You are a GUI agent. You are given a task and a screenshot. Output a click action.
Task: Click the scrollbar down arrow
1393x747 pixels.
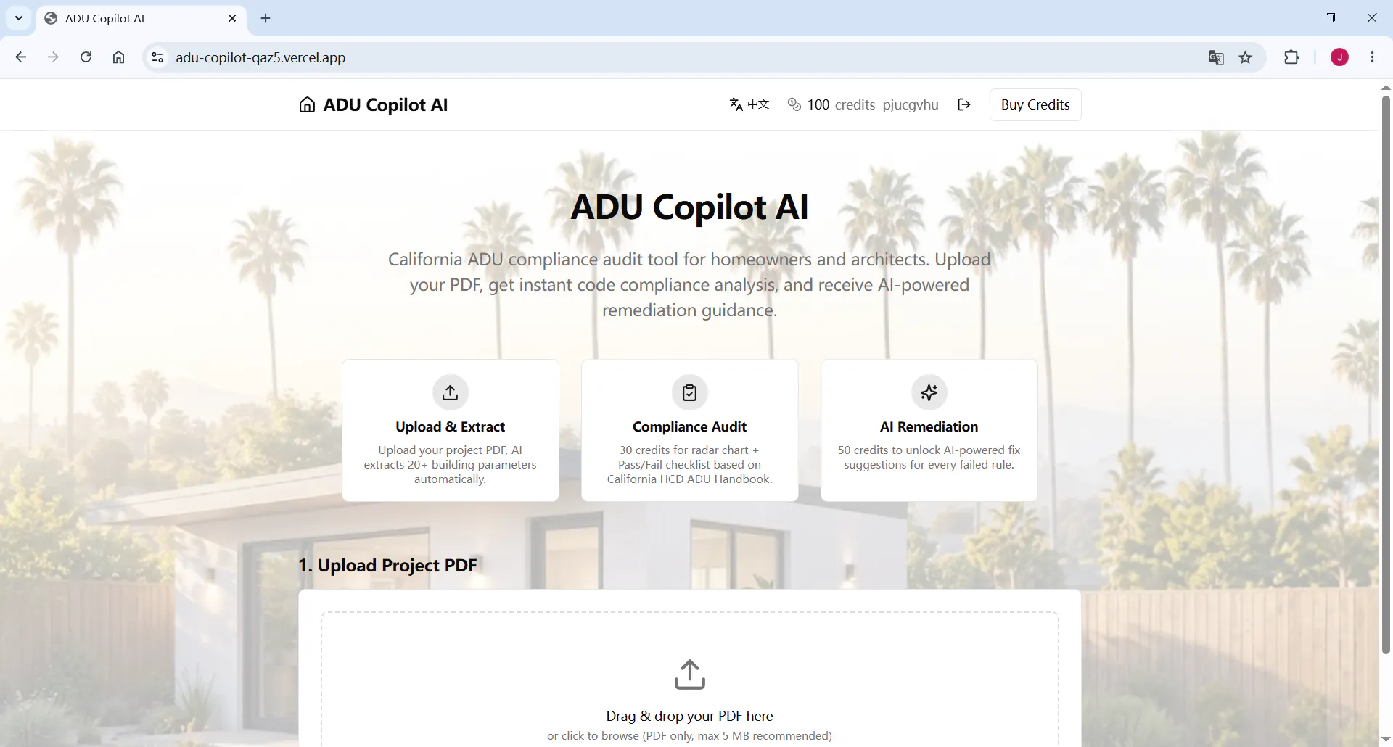[x=1386, y=739]
